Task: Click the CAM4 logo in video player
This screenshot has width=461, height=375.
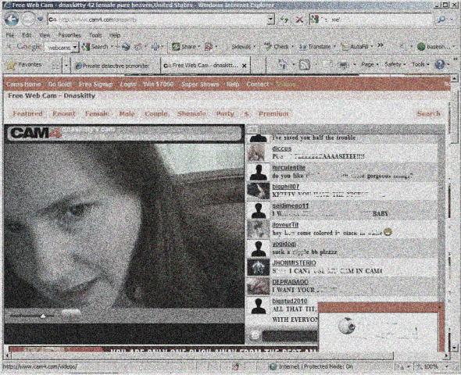Action: pyautogui.click(x=36, y=133)
